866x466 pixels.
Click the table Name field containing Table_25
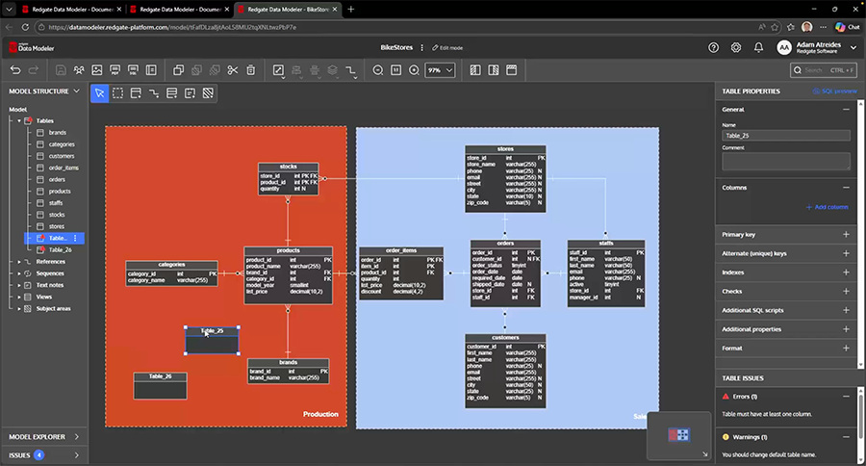pos(785,137)
